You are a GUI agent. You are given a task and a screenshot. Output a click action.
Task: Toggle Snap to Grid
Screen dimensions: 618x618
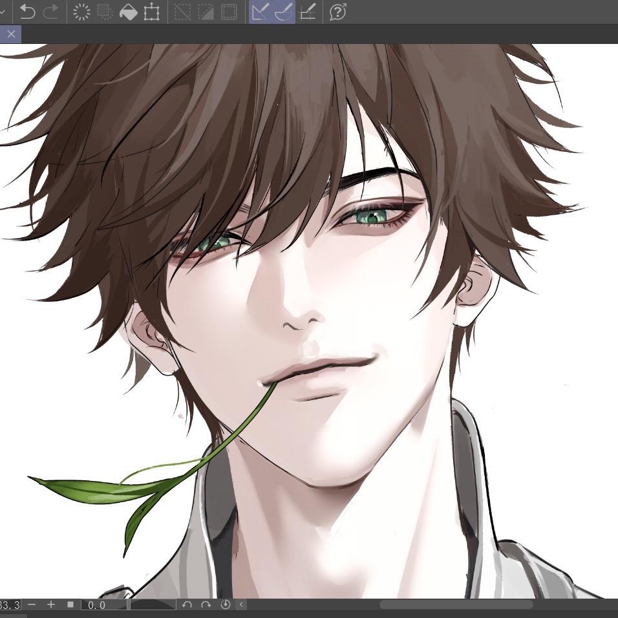[x=308, y=12]
